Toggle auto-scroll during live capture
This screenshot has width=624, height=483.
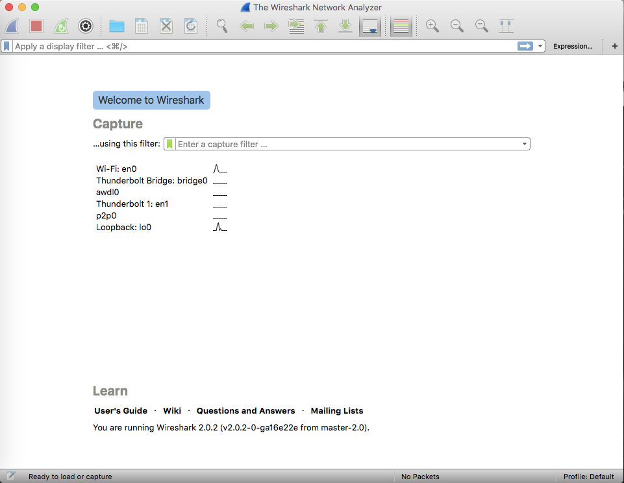click(370, 26)
